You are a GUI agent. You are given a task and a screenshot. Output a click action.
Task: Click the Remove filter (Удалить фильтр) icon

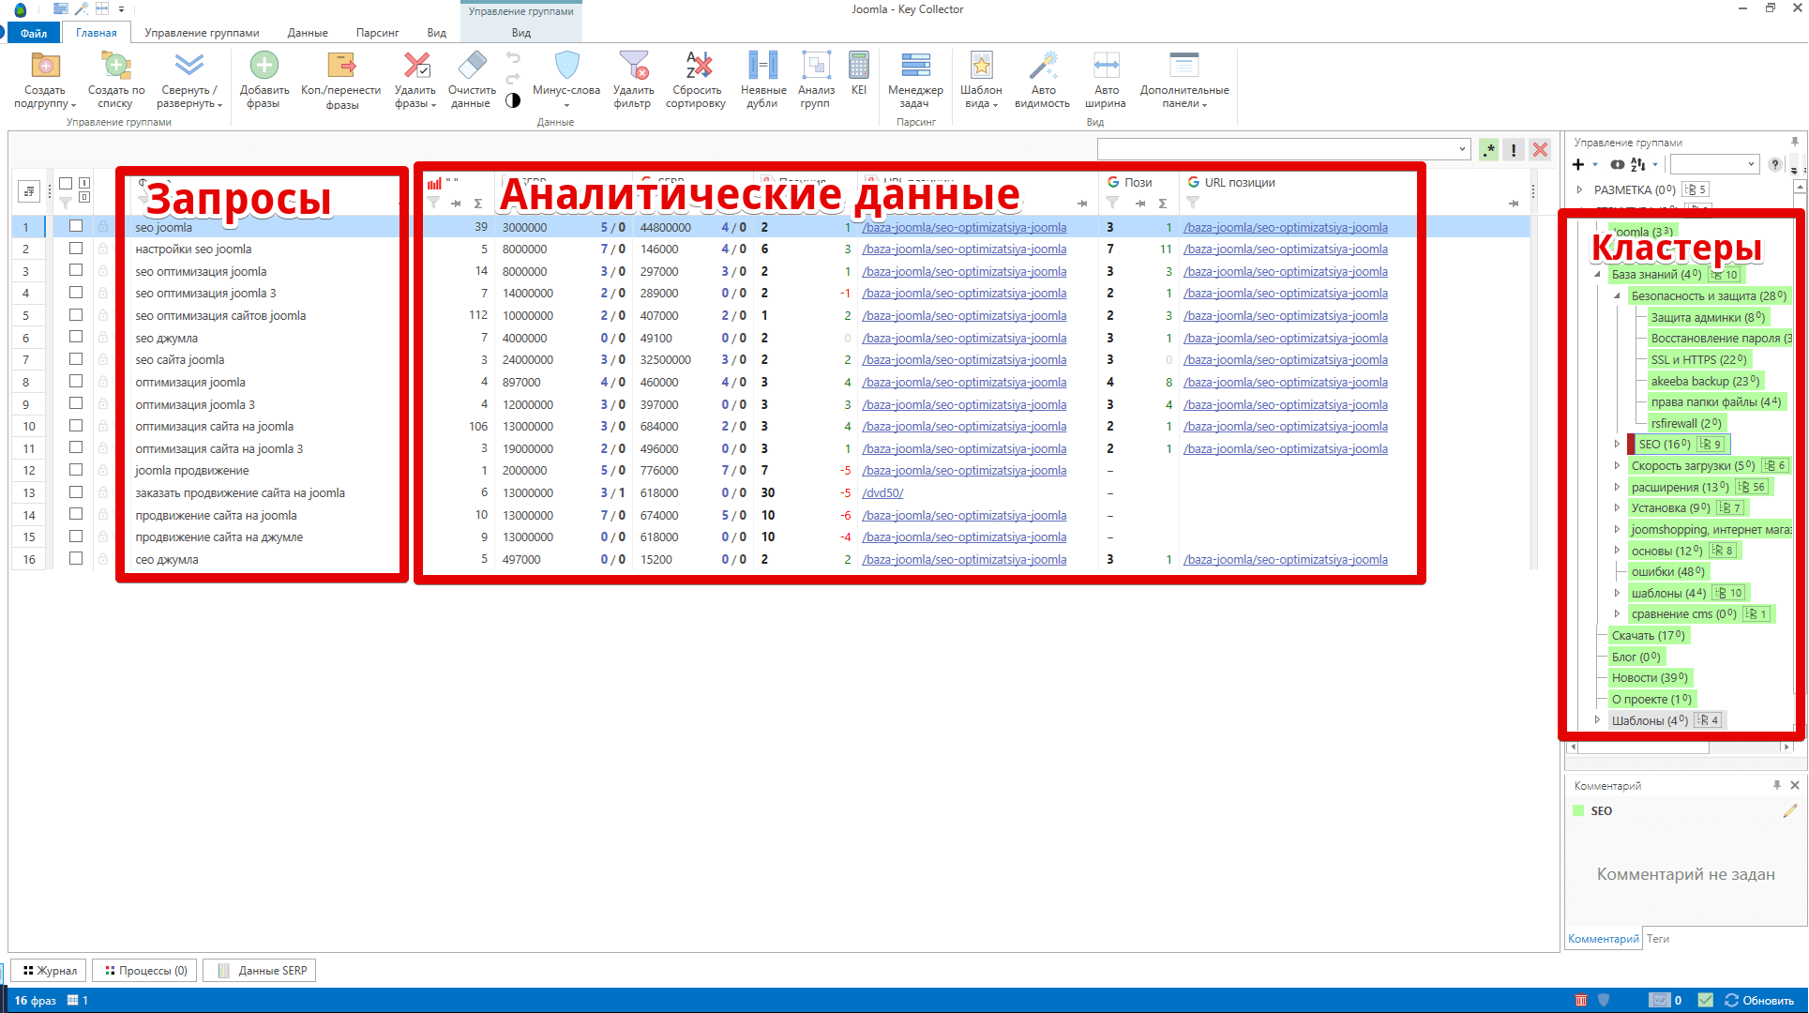pyautogui.click(x=633, y=67)
